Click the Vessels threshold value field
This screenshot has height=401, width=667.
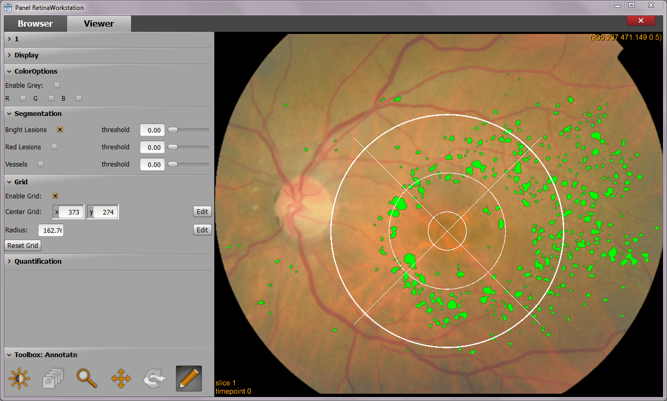152,164
